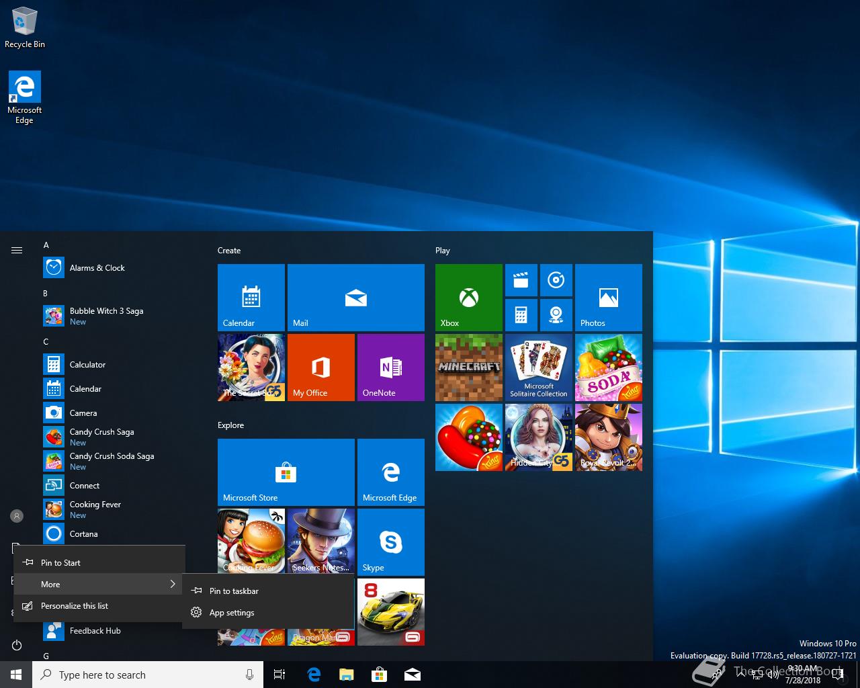Choose Personalize this list
860x688 pixels.
click(x=99, y=605)
